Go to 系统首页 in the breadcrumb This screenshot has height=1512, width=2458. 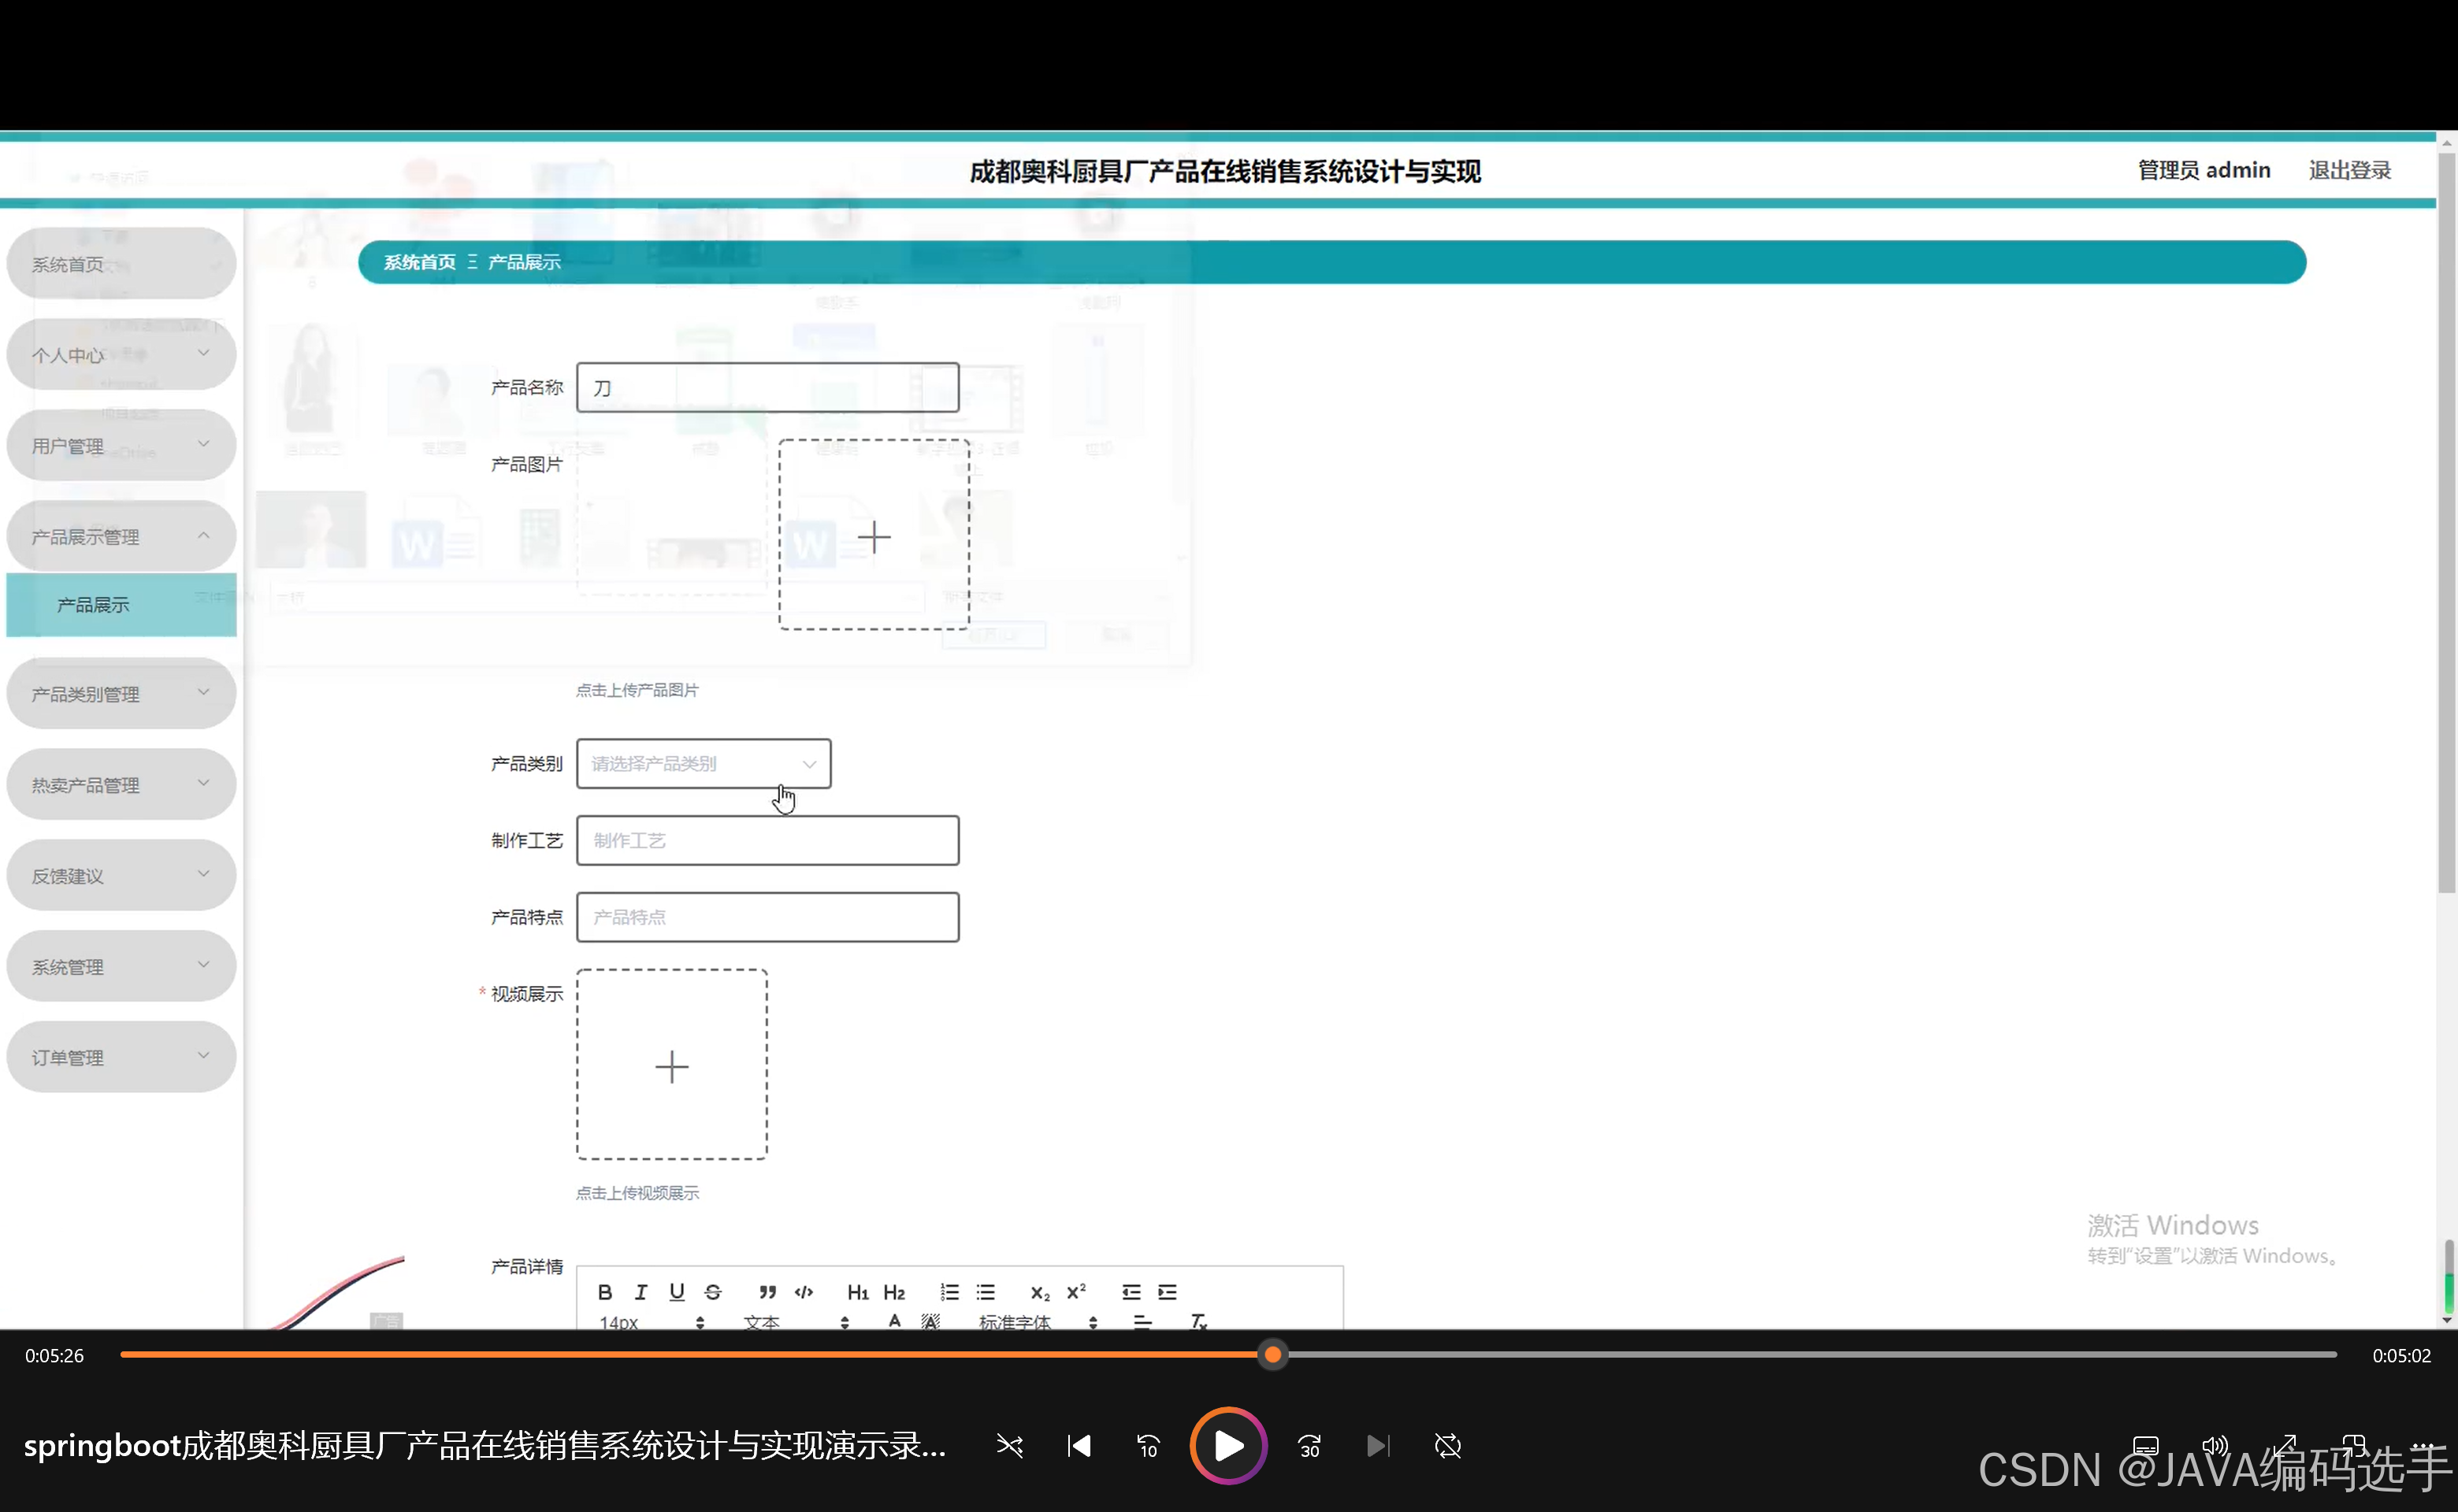(419, 262)
